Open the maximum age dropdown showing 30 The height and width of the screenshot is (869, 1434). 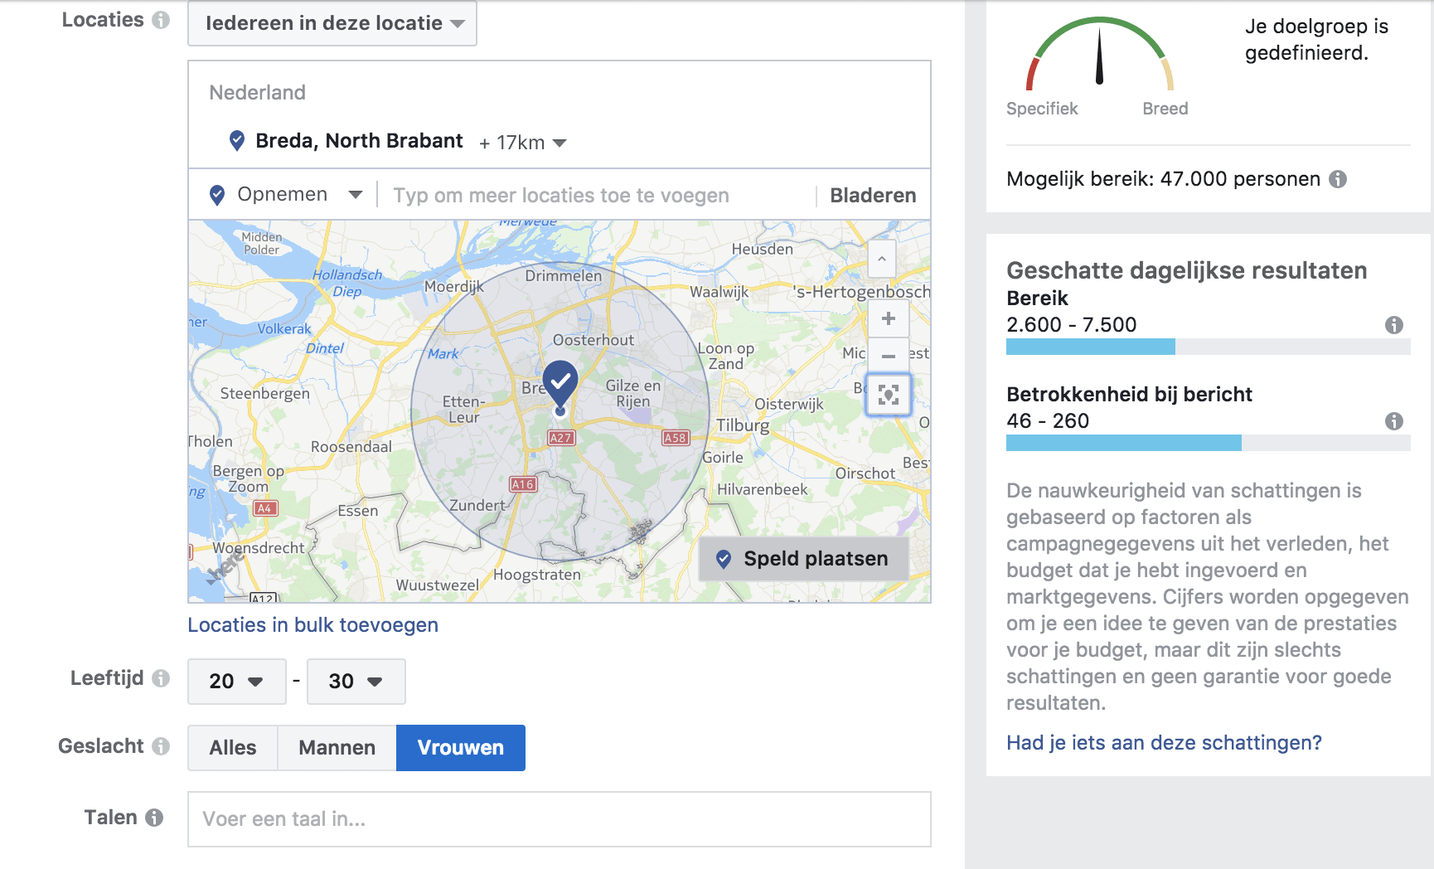pos(356,682)
